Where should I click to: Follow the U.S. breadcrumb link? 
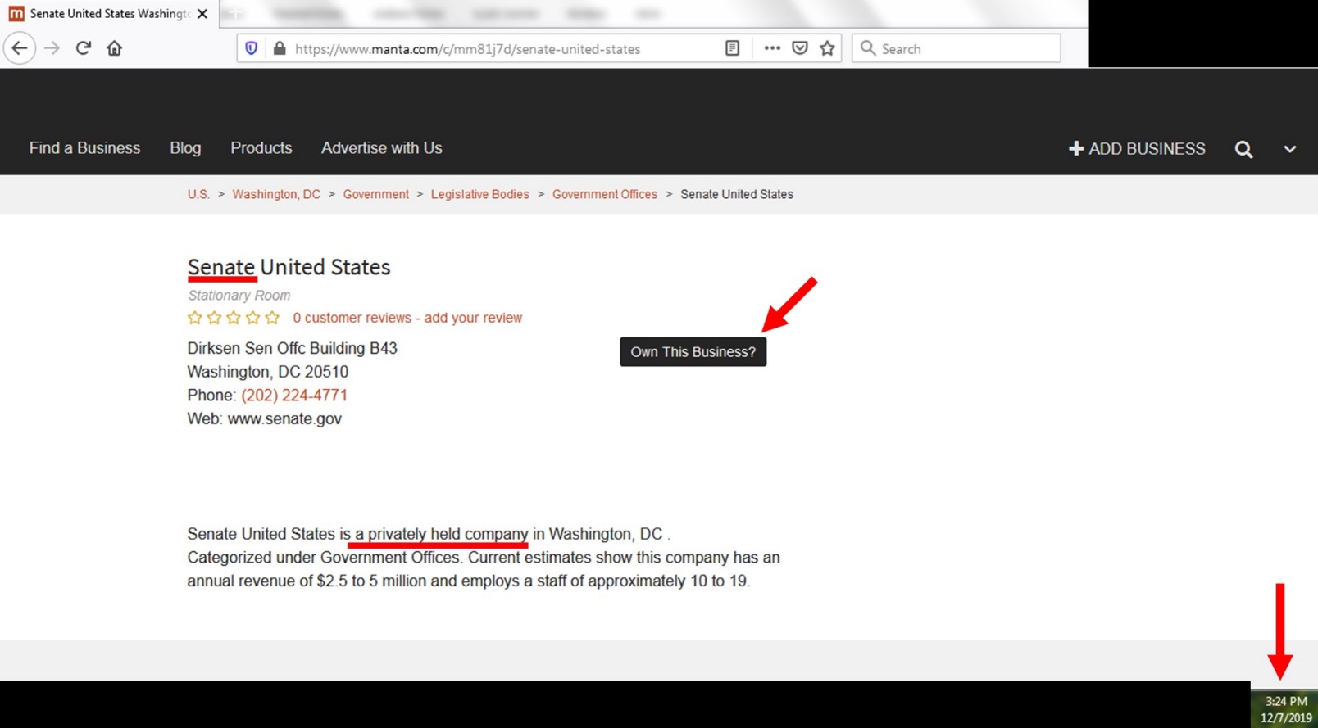click(198, 194)
